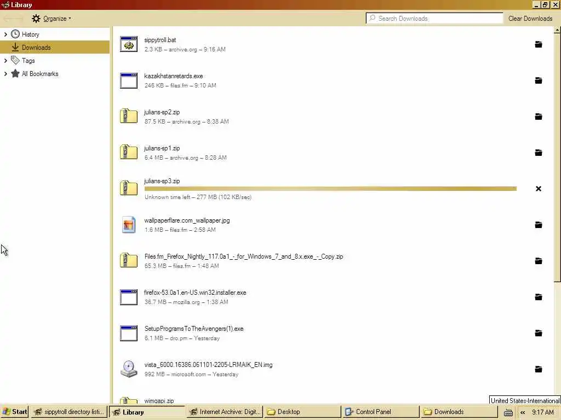The width and height of the screenshot is (561, 420).
Task: Select the SetupProgramsToTheAvengers(1).exe name
Action: (x=193, y=329)
